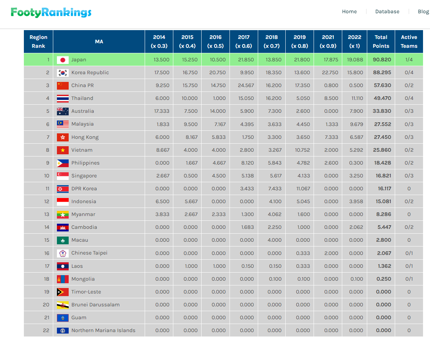Click the Macau flag icon
Image resolution: width=430 pixels, height=342 pixels.
62,241
